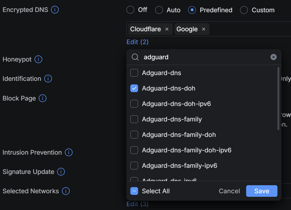This screenshot has height=210, width=291.
Task: Enable Adguard-dns-family-doh checkbox
Action: tap(134, 135)
